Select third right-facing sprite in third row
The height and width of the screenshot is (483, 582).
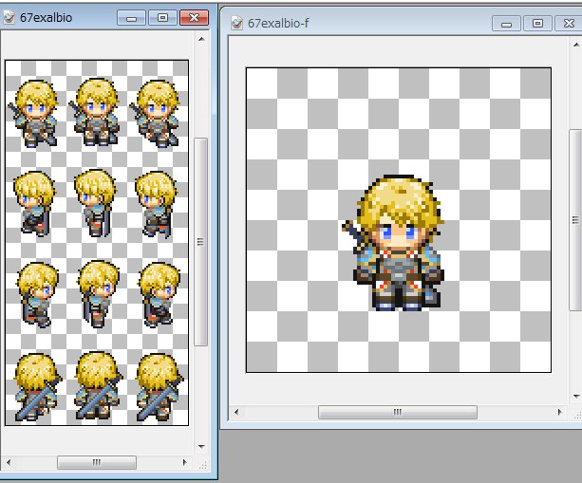(159, 295)
